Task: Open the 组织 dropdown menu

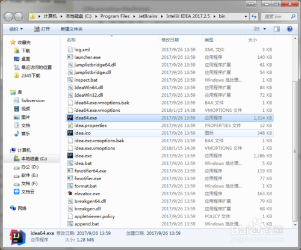Action: 16,29
